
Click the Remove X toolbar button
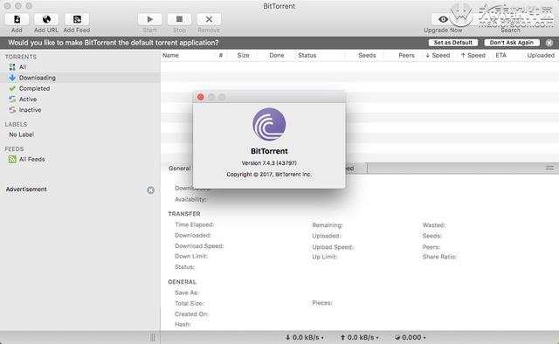[209, 19]
